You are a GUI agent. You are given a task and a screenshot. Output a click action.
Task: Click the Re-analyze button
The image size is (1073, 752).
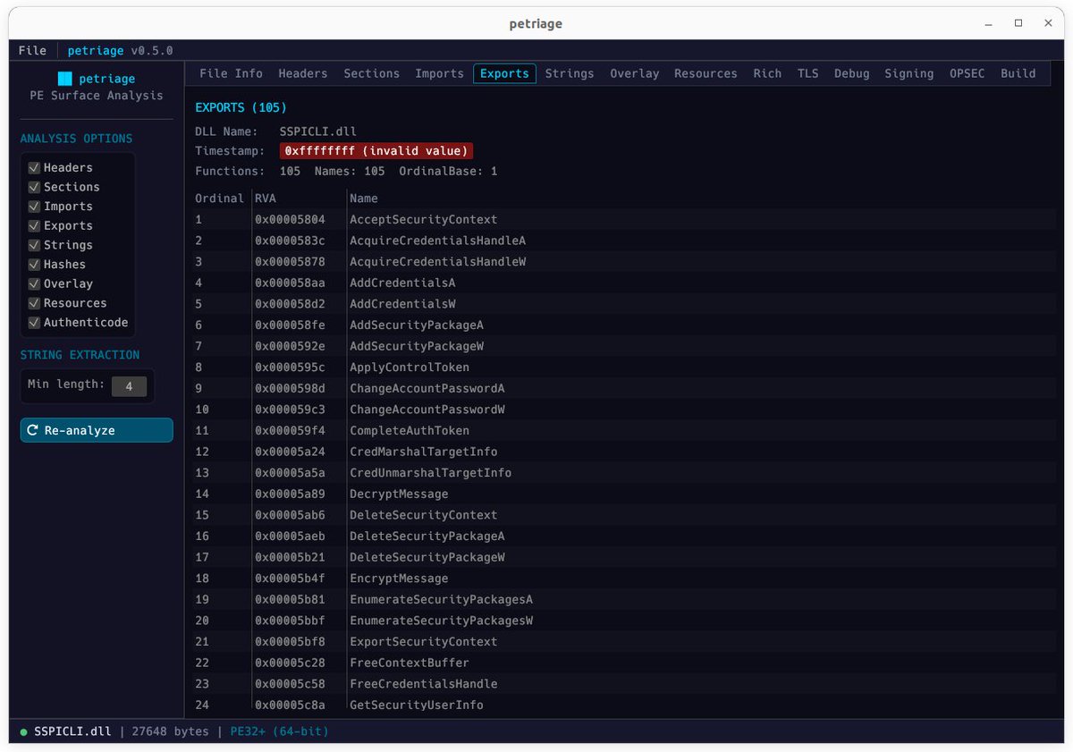[97, 430]
